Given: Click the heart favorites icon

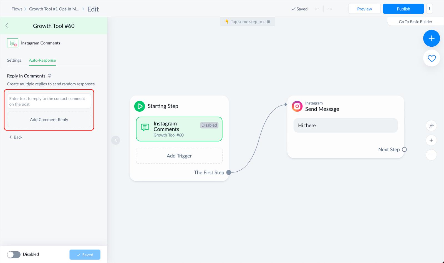Looking at the screenshot, I should click(432, 58).
